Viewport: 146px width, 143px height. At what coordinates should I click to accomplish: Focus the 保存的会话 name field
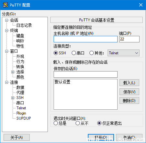(x=86, y=74)
